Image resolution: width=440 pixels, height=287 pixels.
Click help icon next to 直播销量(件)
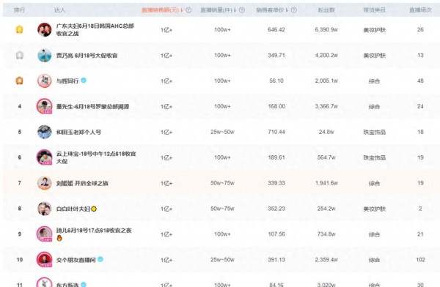tap(241, 10)
